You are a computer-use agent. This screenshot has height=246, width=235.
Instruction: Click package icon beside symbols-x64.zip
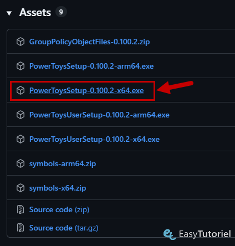pyautogui.click(x=21, y=188)
